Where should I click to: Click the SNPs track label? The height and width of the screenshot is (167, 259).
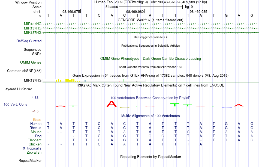[x=37, y=54]
